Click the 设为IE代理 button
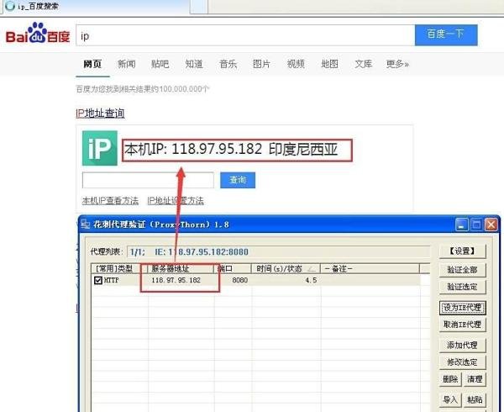The width and height of the screenshot is (504, 412). click(463, 308)
